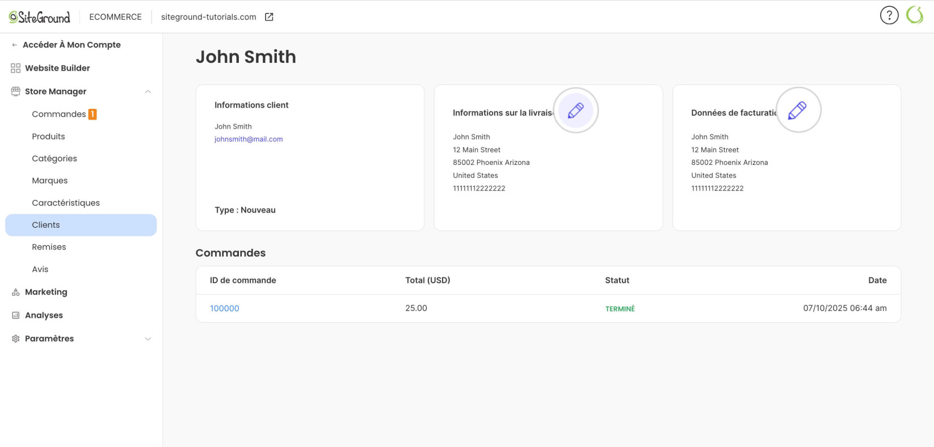Click the ID de commande column header
The width and height of the screenshot is (934, 447).
click(243, 280)
